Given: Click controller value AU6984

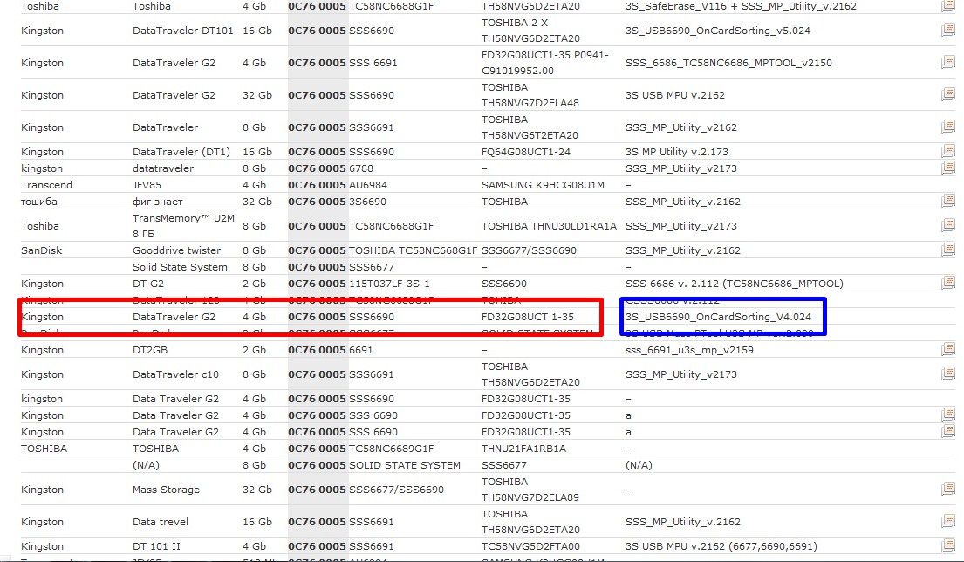Looking at the screenshot, I should tap(367, 185).
